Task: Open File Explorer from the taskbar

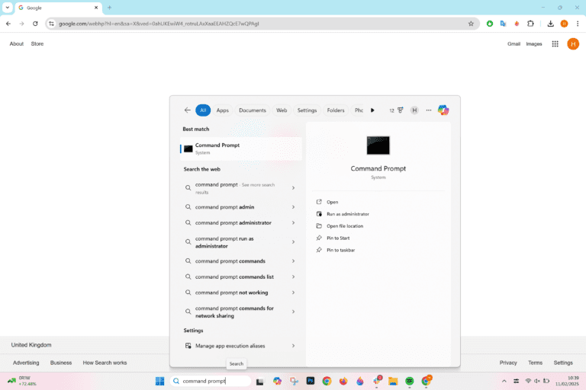Action: tap(393, 381)
